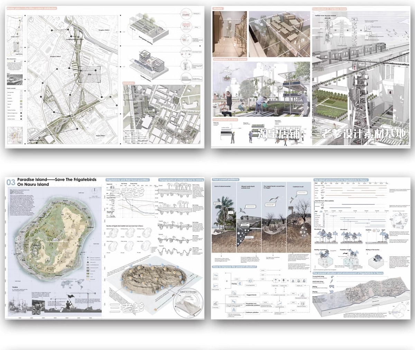Click the moon symbol beside the Night section
The height and width of the screenshot is (350, 415).
[x=378, y=231]
